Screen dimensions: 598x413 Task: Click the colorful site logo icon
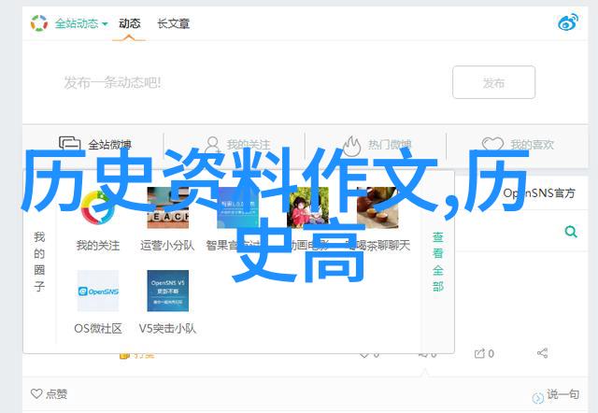click(38, 22)
